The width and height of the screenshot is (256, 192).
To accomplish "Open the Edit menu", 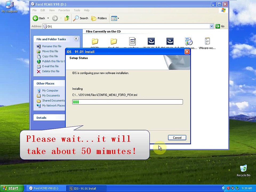I will [43, 10].
